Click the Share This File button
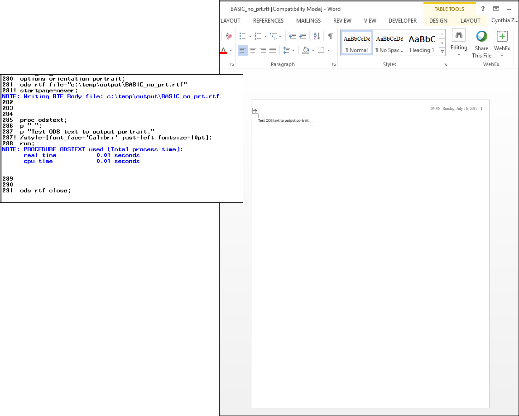Viewport: 519px width, 416px height. (481, 44)
